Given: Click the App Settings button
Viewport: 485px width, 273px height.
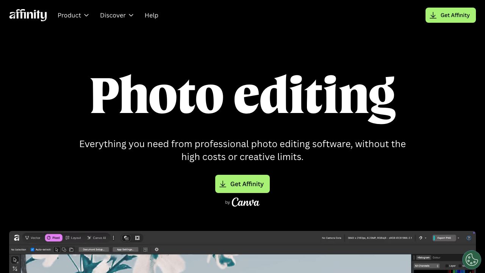Looking at the screenshot, I should click(x=125, y=249).
